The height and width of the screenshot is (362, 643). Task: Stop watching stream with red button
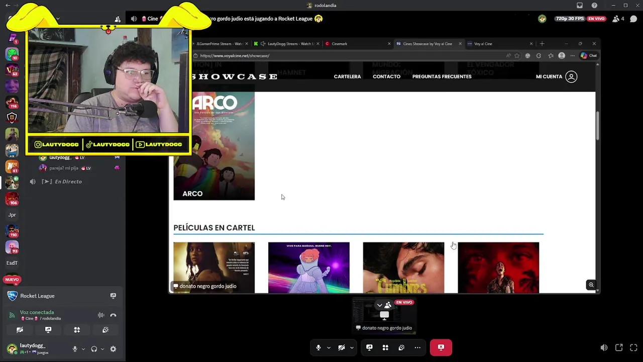441,347
